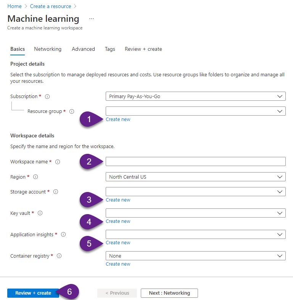Click Create new under Resource group
The width and height of the screenshot is (293, 300).
tap(118, 119)
